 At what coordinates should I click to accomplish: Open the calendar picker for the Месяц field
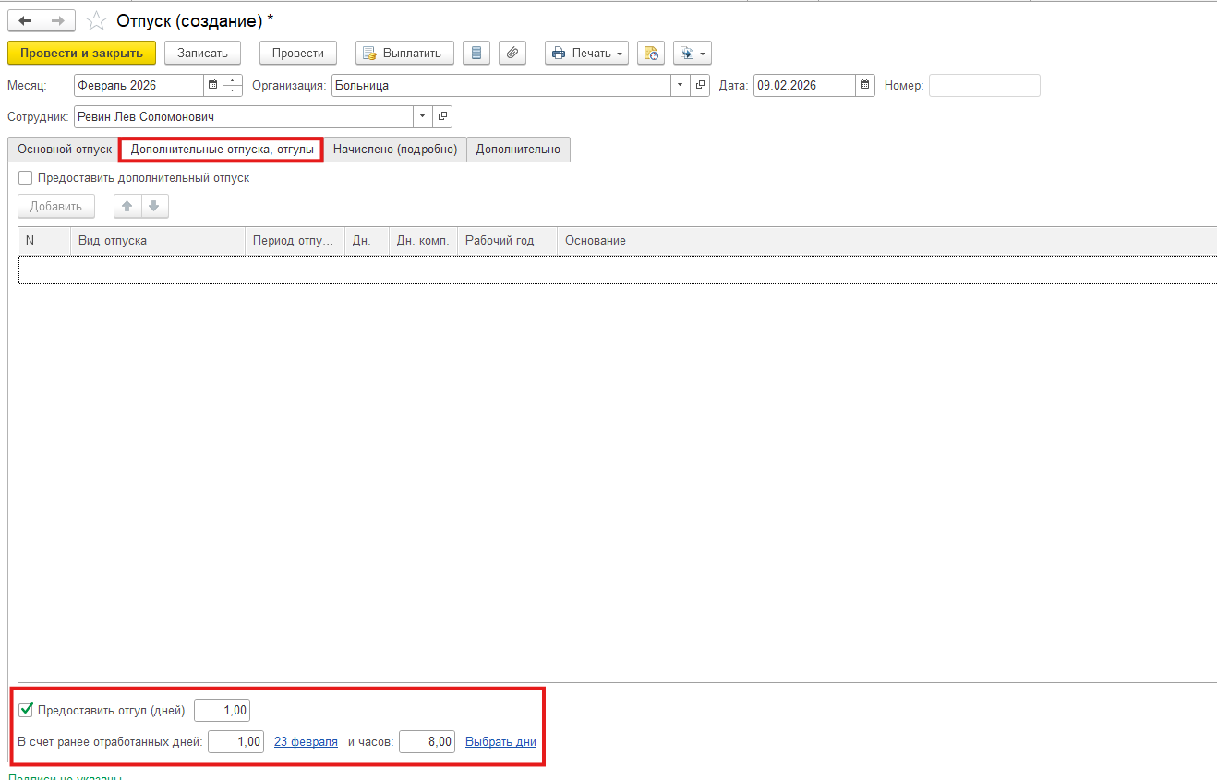(x=213, y=86)
